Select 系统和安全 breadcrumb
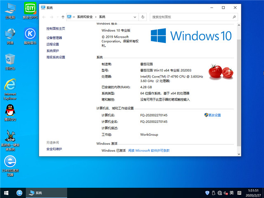264x198 pixels. tap(85, 17)
